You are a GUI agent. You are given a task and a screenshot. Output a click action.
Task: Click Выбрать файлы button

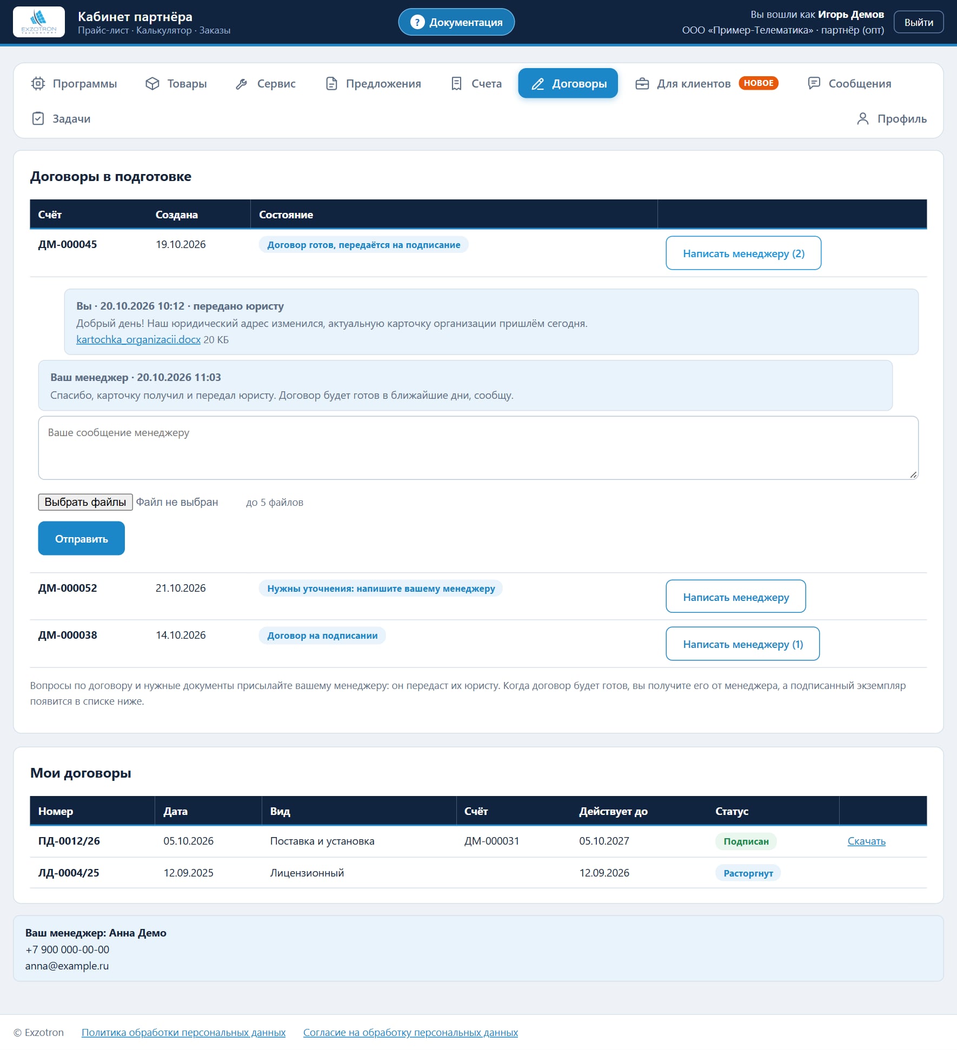[x=85, y=502]
